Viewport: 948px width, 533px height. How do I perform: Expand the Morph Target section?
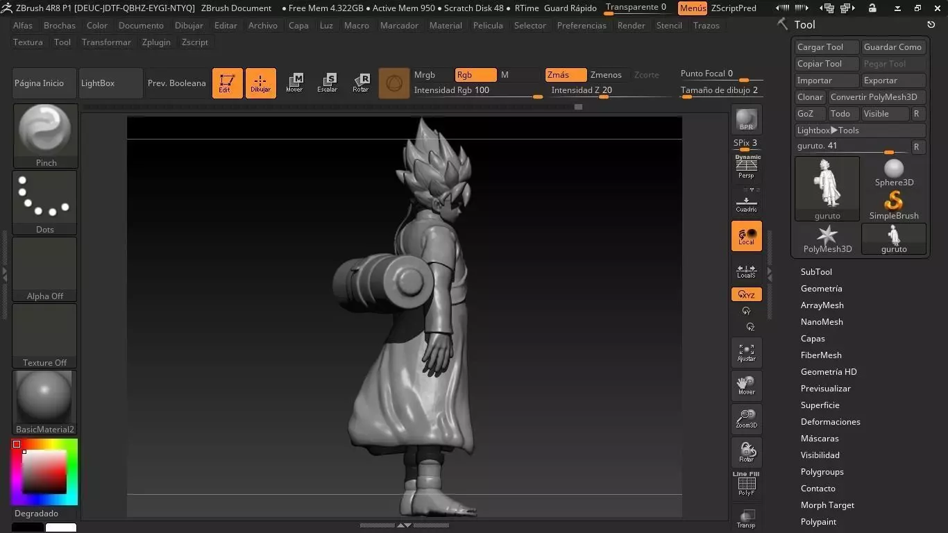pos(827,505)
